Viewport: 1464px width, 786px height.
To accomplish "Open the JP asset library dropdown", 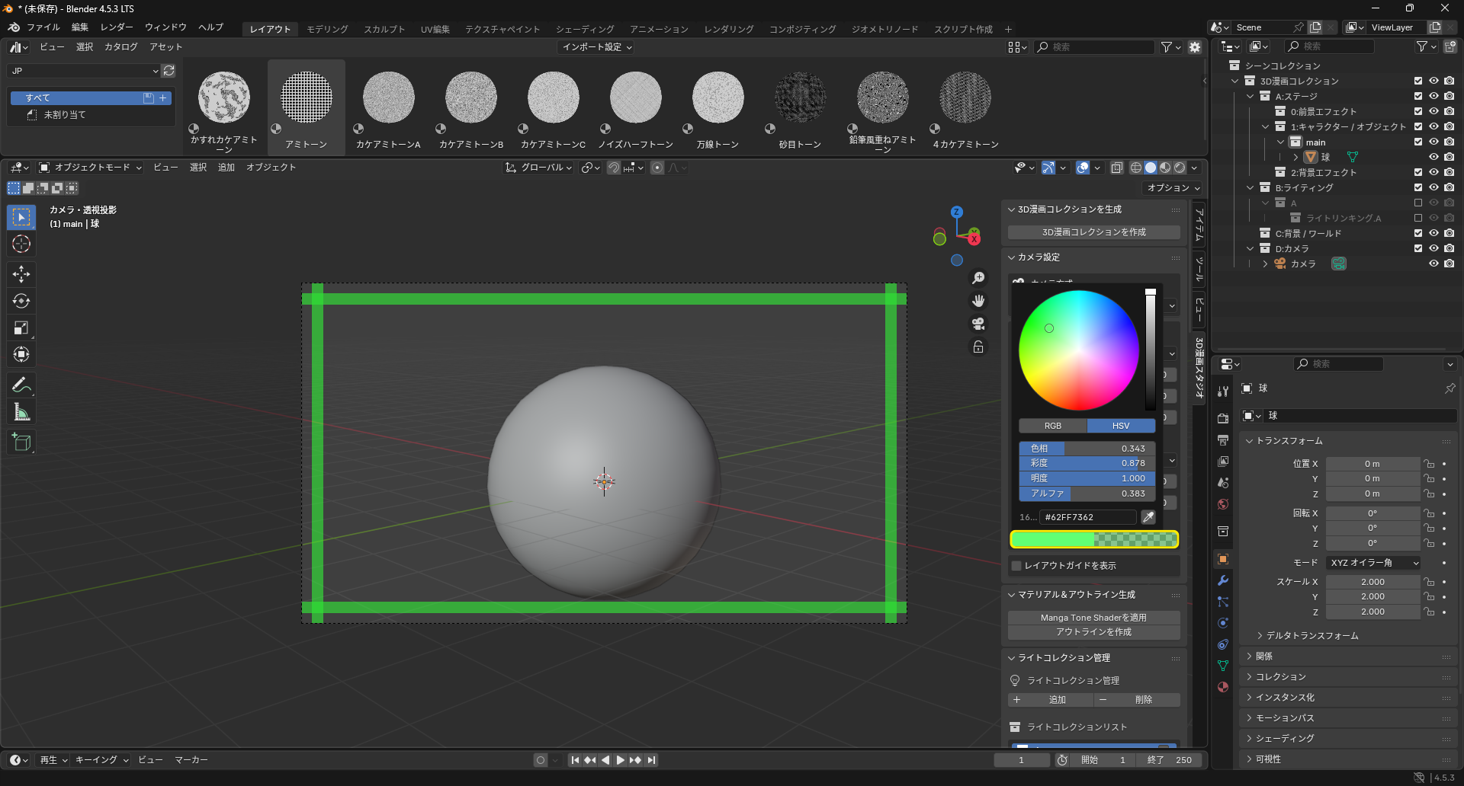I will [84, 71].
